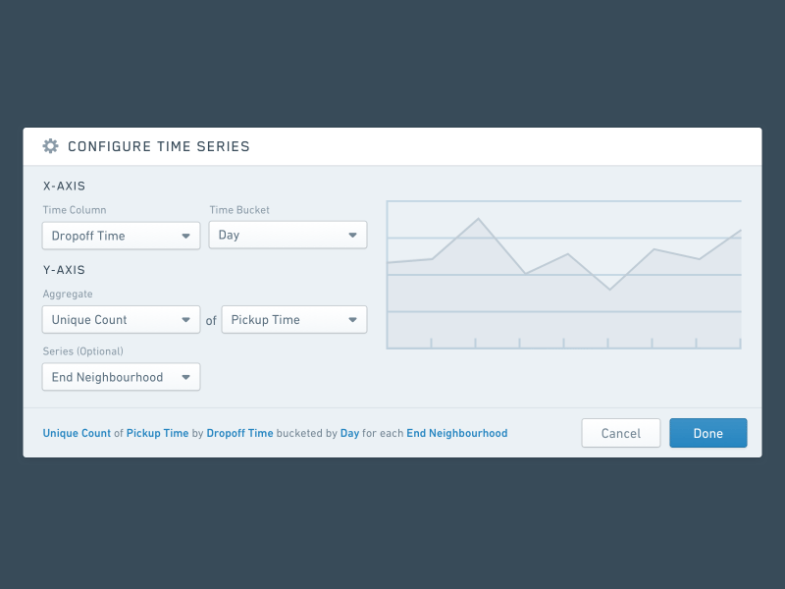Click the Aggregate dropdown arrow icon

click(185, 319)
